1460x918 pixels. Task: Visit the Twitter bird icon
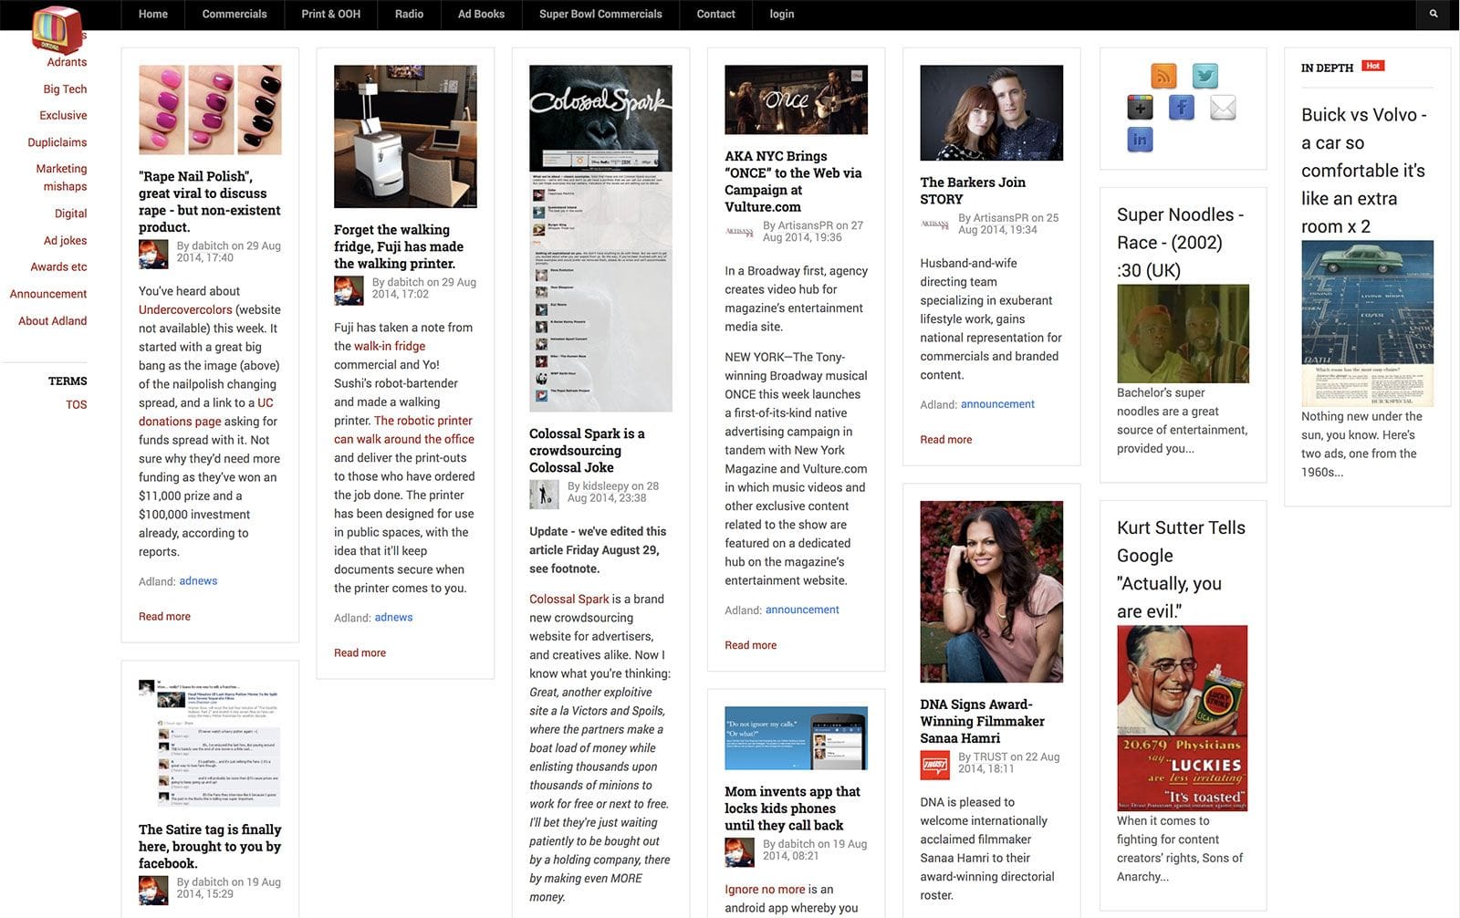[x=1205, y=76]
